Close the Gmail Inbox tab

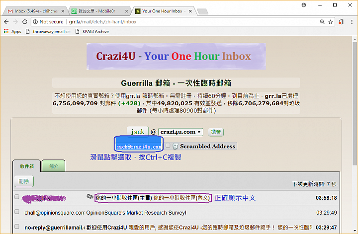pyautogui.click(x=63, y=11)
